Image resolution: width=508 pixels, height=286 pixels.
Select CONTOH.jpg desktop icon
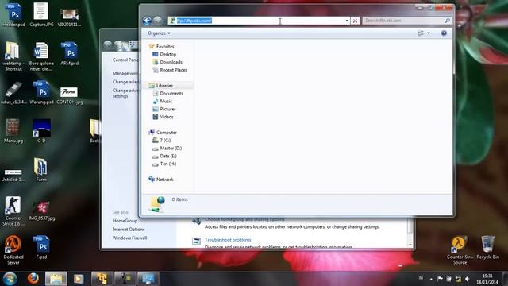(x=69, y=95)
